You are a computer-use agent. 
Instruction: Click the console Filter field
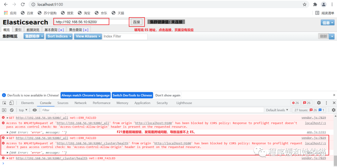click(152, 110)
